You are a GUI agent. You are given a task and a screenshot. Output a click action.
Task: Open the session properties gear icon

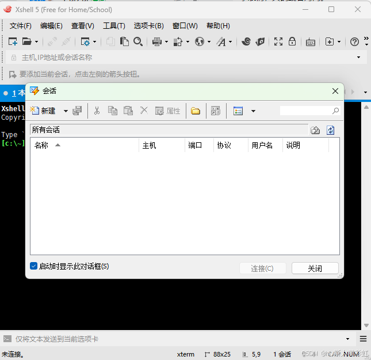[x=85, y=41]
